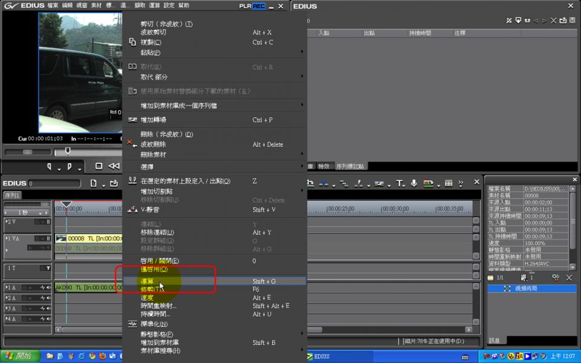Click the stop button in player
581x363 pixels.
coord(99,166)
